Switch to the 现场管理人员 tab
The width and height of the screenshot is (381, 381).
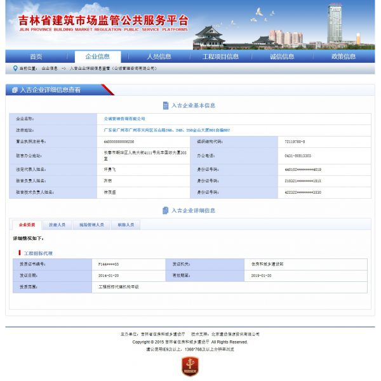pos(91,225)
